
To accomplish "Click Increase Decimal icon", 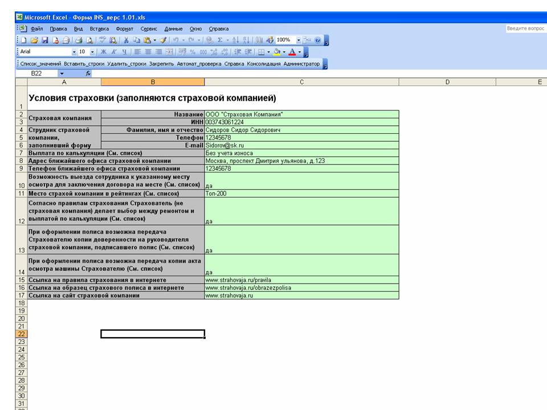I will click(214, 52).
